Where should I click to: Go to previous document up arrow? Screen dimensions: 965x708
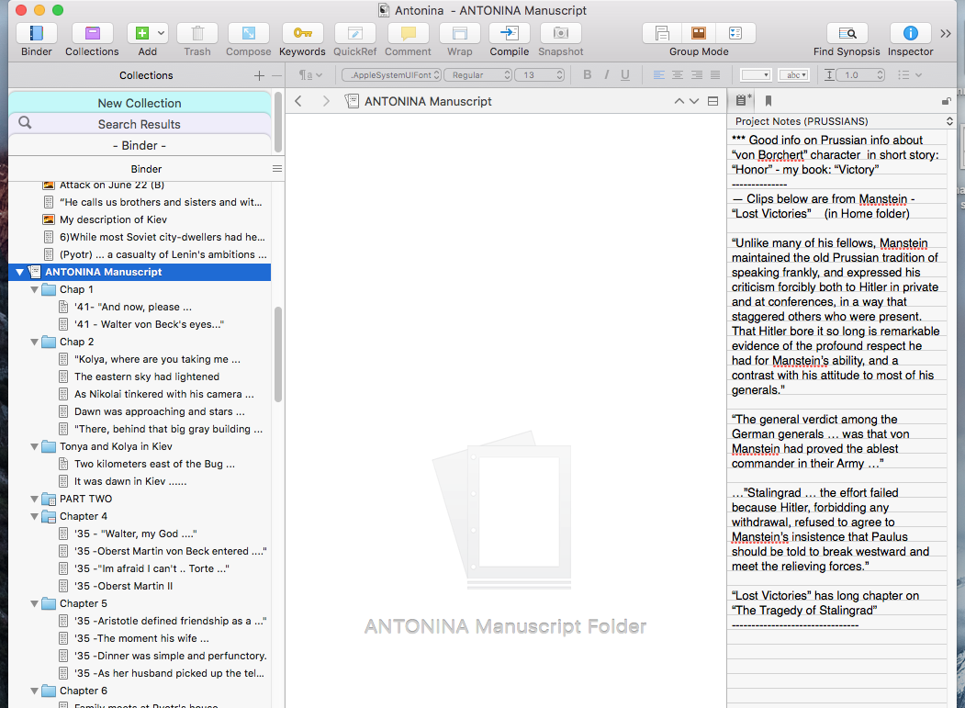(x=679, y=101)
